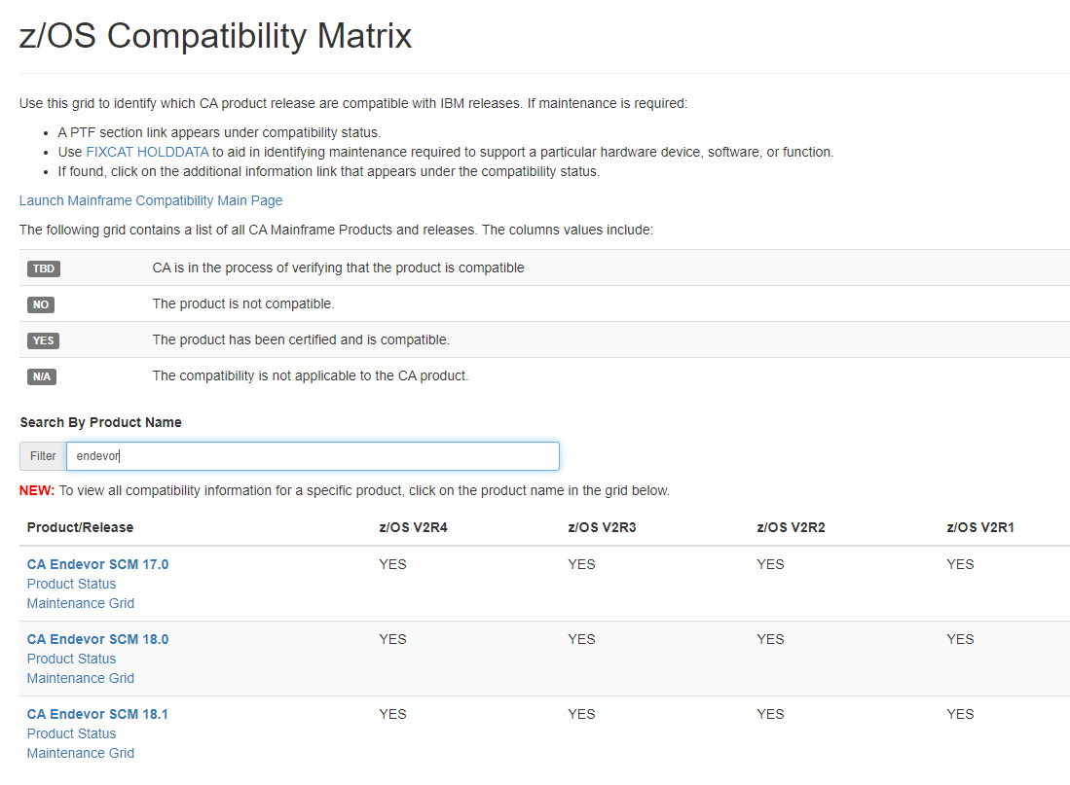
Task: Open Launch Mainframe Compatibility Main Page link
Action: (x=151, y=200)
